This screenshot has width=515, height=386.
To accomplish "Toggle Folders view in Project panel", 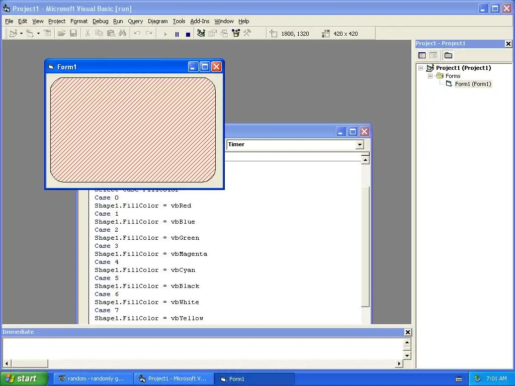I will (x=448, y=55).
